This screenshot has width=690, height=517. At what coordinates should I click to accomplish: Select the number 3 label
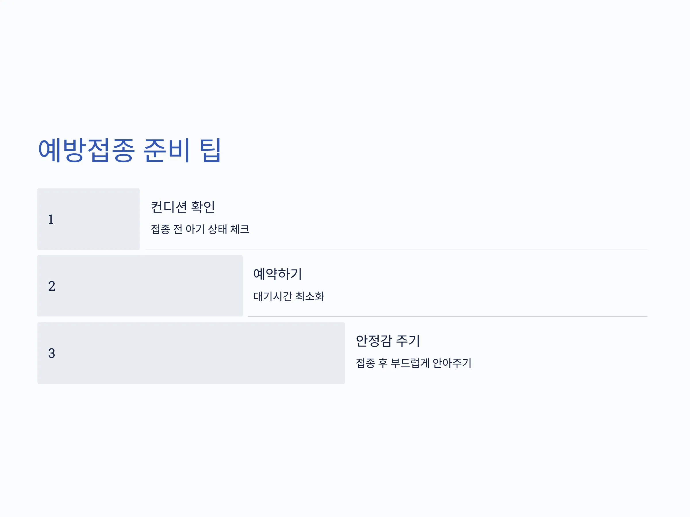(52, 353)
